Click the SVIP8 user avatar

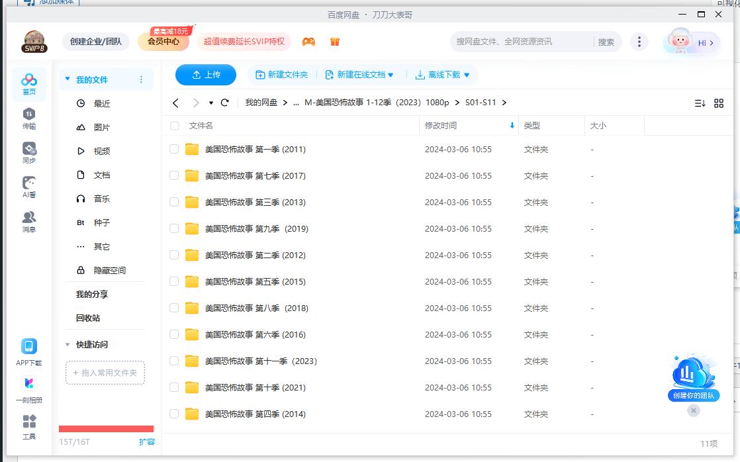pyautogui.click(x=34, y=42)
